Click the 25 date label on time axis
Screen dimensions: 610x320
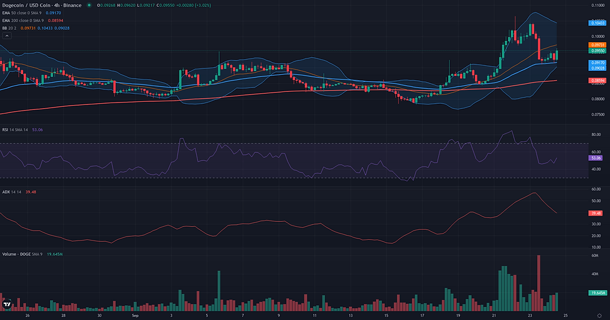click(566, 316)
